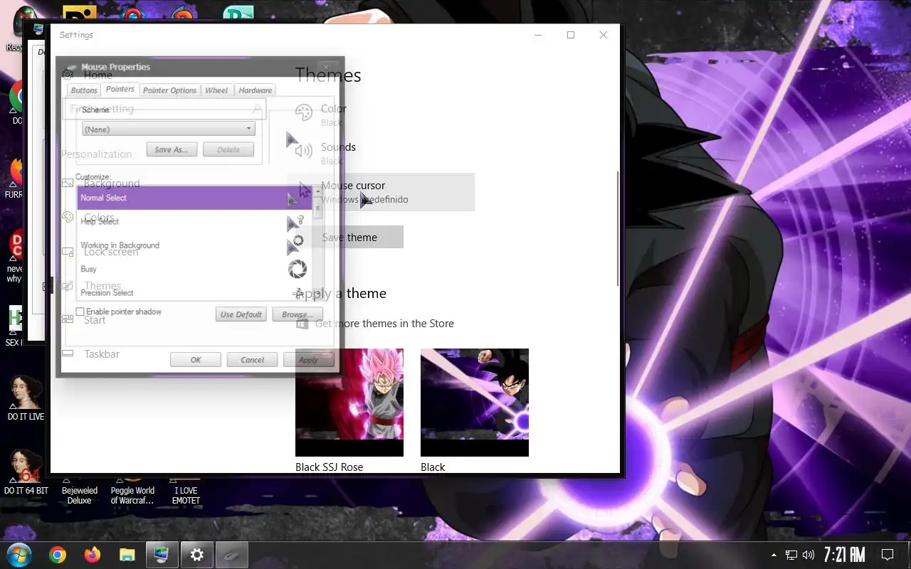Click the Save theme button
The height and width of the screenshot is (569, 911).
(349, 238)
